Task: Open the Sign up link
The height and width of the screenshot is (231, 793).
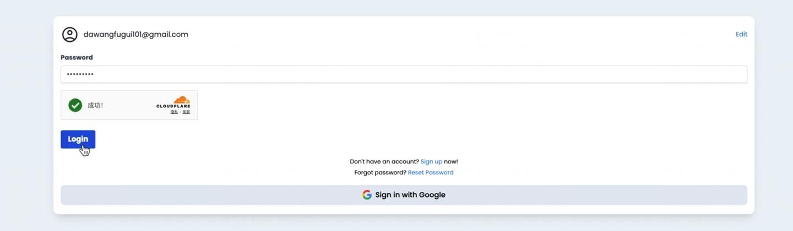Action: [431, 162]
